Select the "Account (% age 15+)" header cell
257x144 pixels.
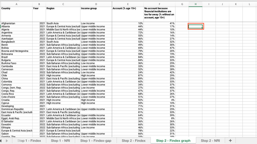[x=128, y=14]
